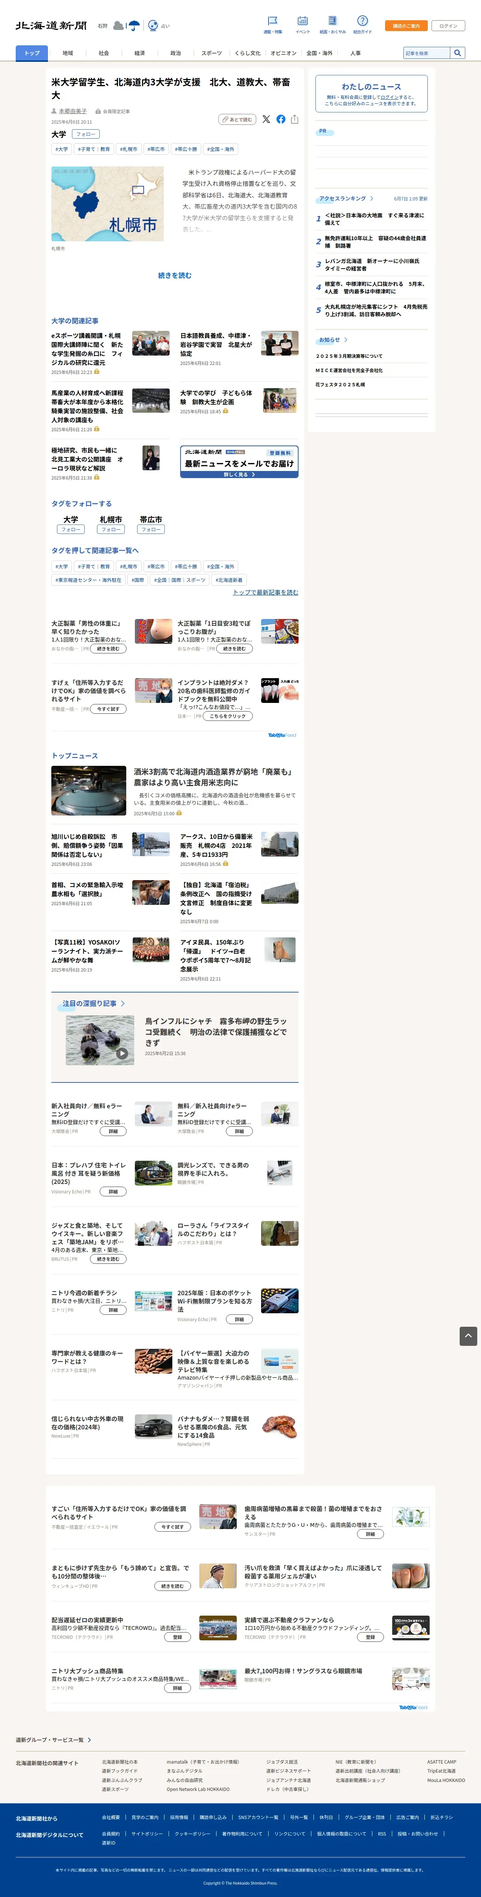This screenshot has height=1897, width=481.
Task: Click the #北海道新着 tag
Action: (x=229, y=580)
